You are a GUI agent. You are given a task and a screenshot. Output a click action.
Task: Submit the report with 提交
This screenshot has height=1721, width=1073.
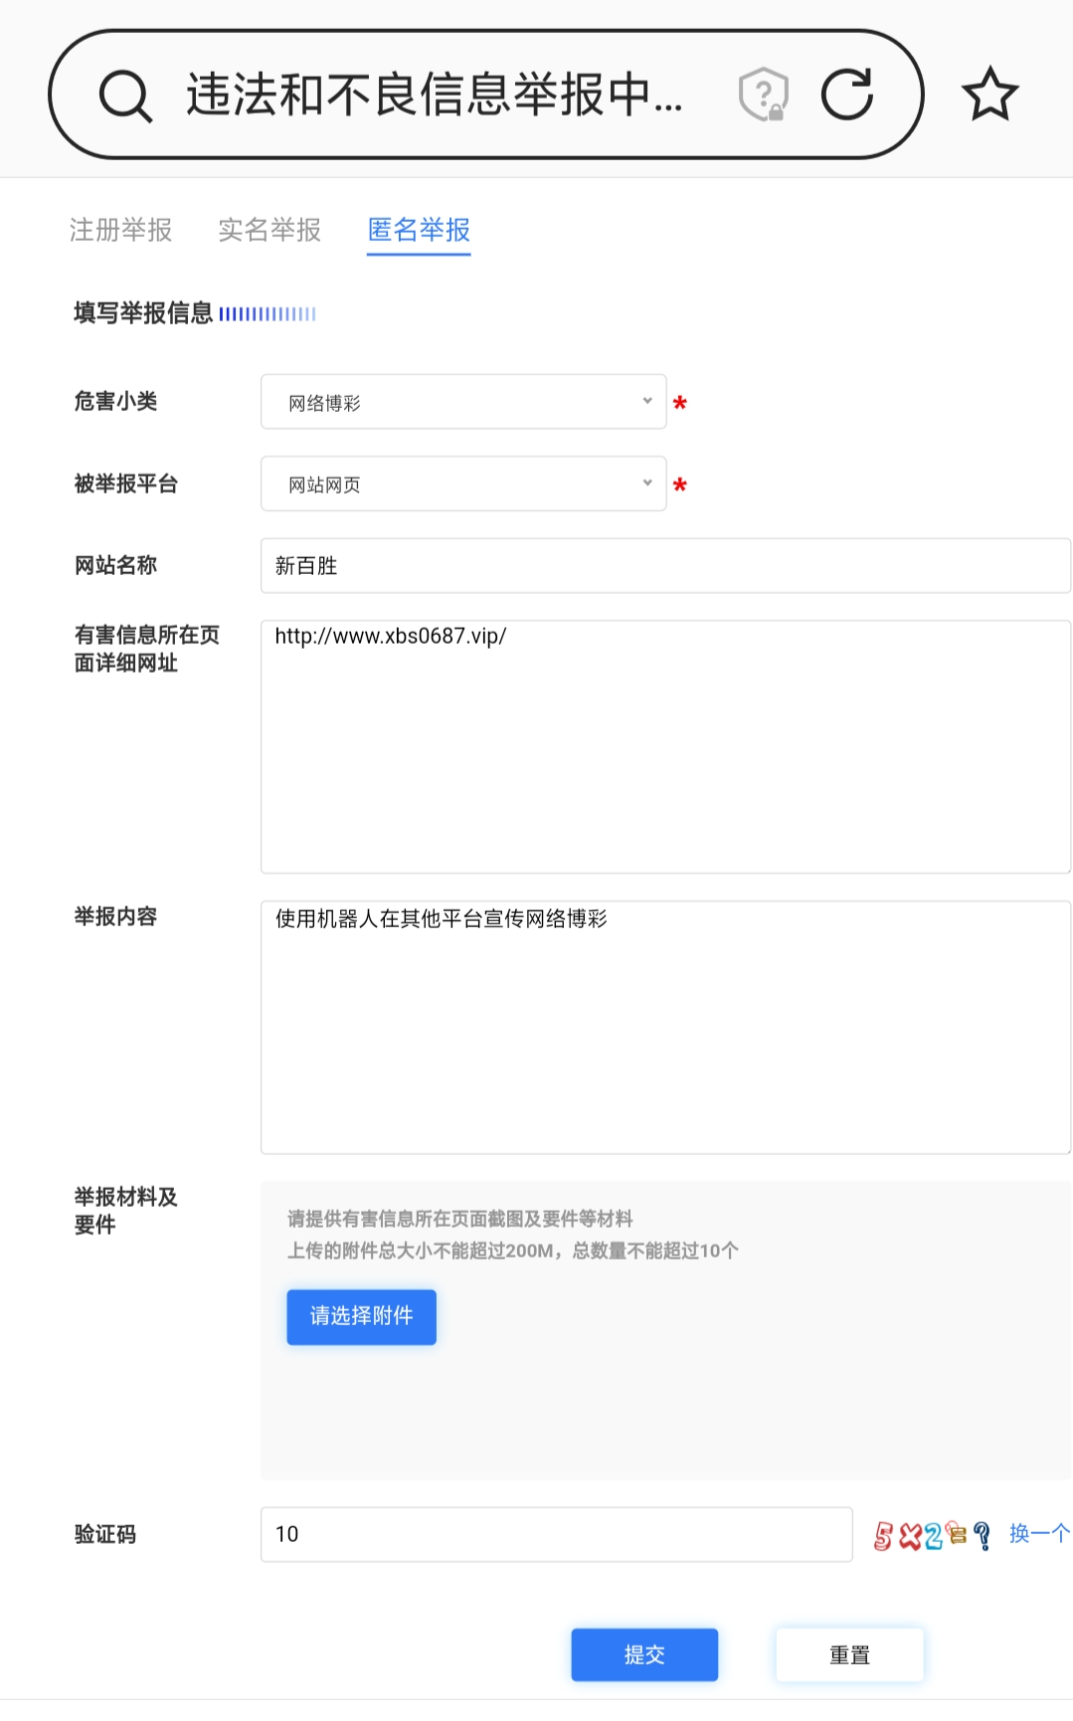point(644,1654)
